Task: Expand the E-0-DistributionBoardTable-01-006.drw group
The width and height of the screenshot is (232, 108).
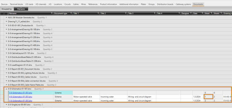Action: 6,61
